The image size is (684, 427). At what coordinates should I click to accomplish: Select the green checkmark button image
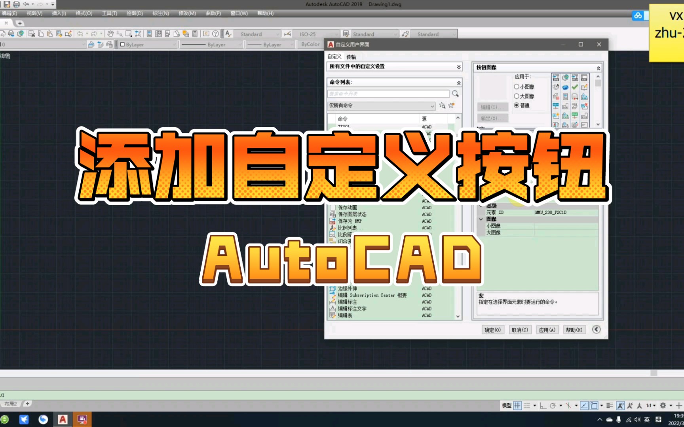click(x=575, y=87)
